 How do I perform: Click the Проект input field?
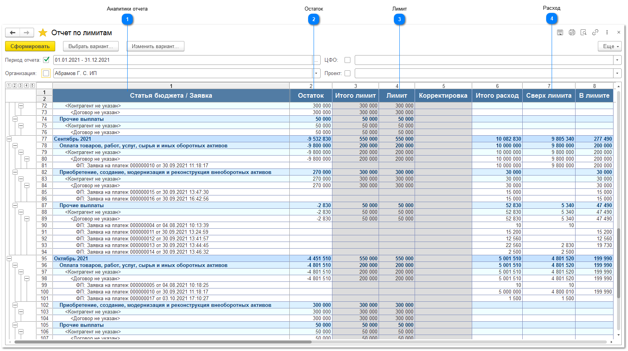(x=484, y=73)
